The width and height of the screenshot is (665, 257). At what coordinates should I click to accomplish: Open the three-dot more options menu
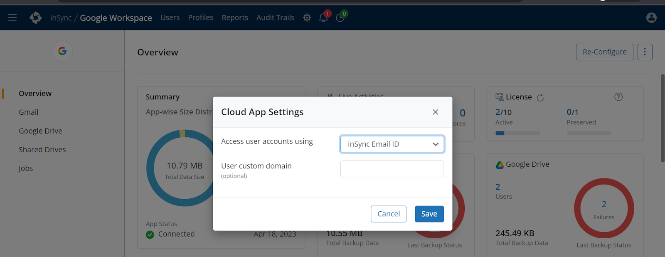pos(645,52)
